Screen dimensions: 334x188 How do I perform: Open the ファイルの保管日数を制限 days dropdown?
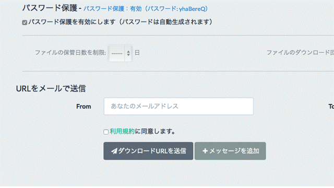click(120, 53)
